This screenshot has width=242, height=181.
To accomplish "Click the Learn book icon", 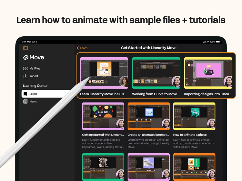I will [25, 94].
